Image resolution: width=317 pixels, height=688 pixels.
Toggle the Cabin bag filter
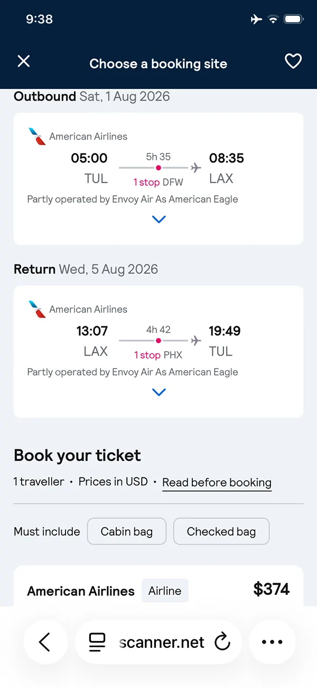coord(127,531)
